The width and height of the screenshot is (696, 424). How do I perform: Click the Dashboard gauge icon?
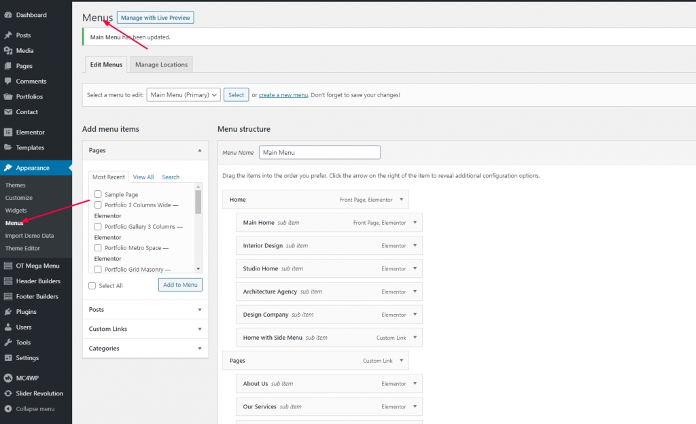pyautogui.click(x=8, y=15)
